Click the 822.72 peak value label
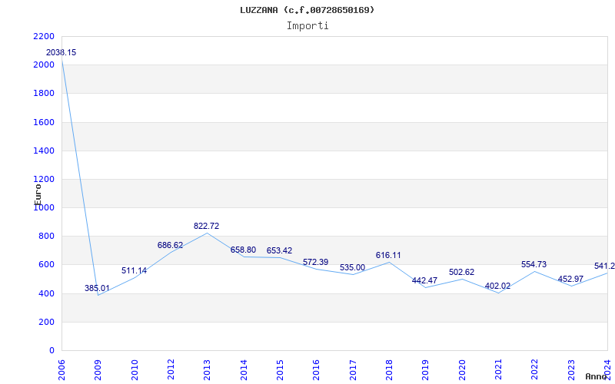 (206, 226)
